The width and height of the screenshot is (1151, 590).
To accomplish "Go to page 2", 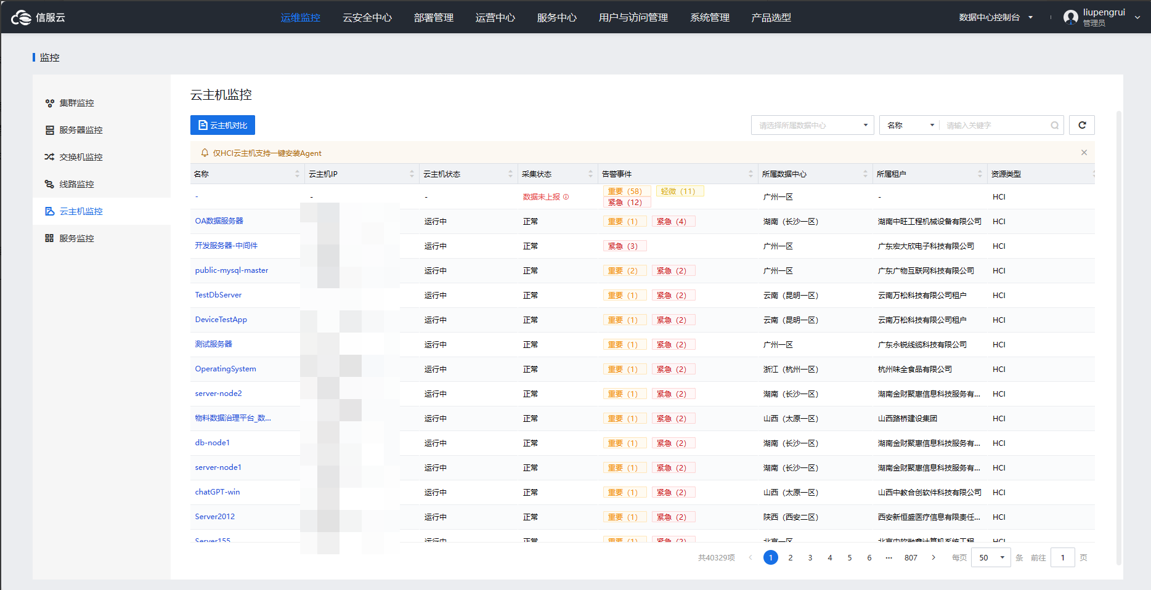I will [x=791, y=557].
